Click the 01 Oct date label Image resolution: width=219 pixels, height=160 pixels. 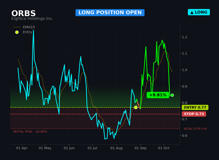pos(164,148)
